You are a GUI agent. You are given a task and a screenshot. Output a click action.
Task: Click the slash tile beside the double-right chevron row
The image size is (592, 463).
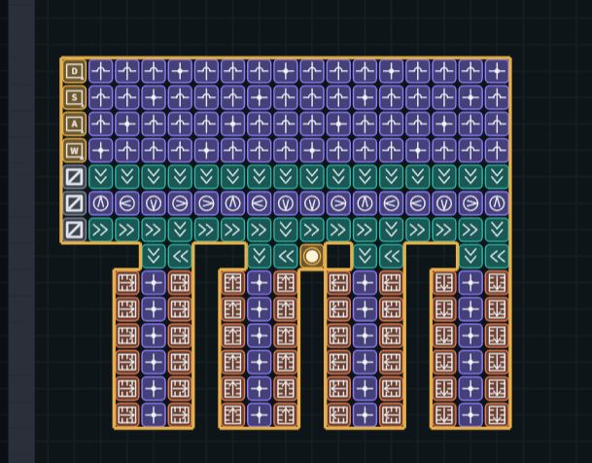point(75,230)
